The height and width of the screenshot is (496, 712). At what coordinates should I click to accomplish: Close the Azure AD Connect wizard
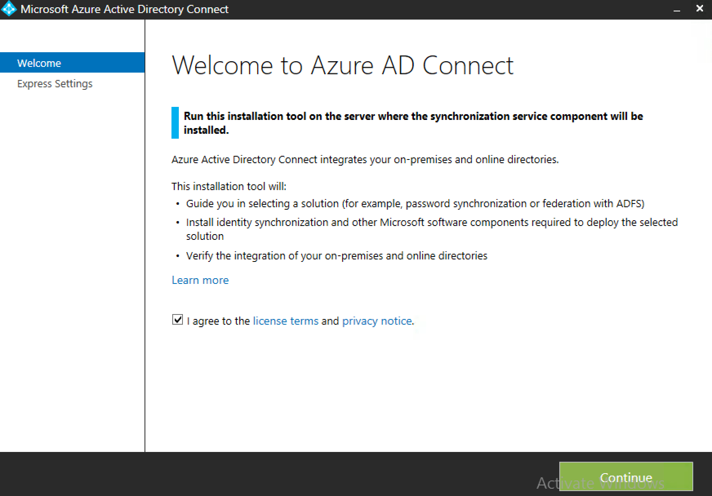[x=700, y=8]
